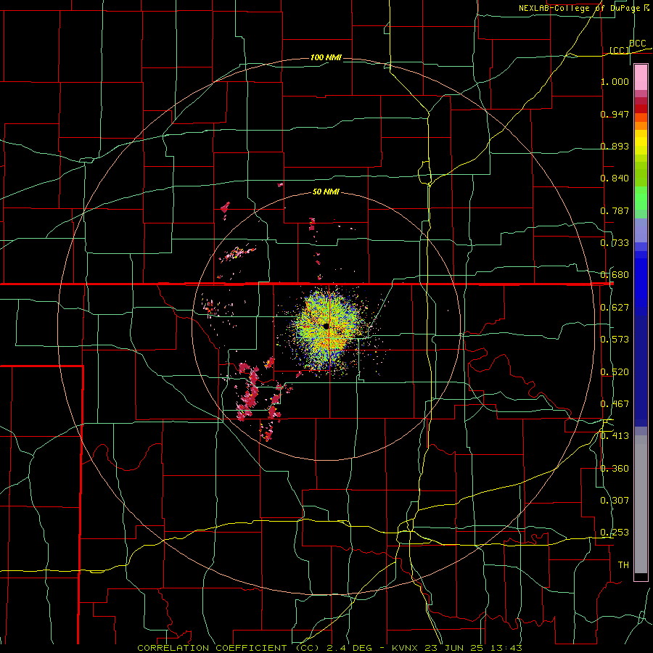The height and width of the screenshot is (653, 653).
Task: Click the 0.360 value on the color scale
Action: pyautogui.click(x=615, y=469)
